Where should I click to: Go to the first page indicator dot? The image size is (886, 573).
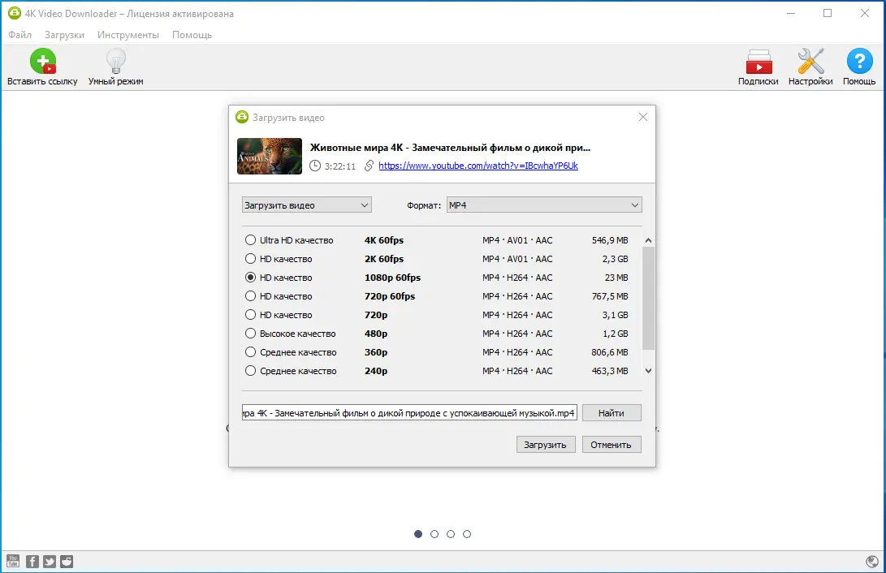click(418, 533)
